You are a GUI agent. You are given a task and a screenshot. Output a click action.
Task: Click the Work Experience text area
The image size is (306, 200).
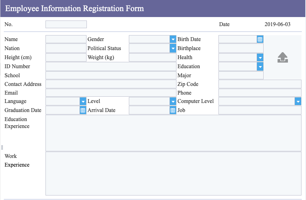(x=173, y=174)
